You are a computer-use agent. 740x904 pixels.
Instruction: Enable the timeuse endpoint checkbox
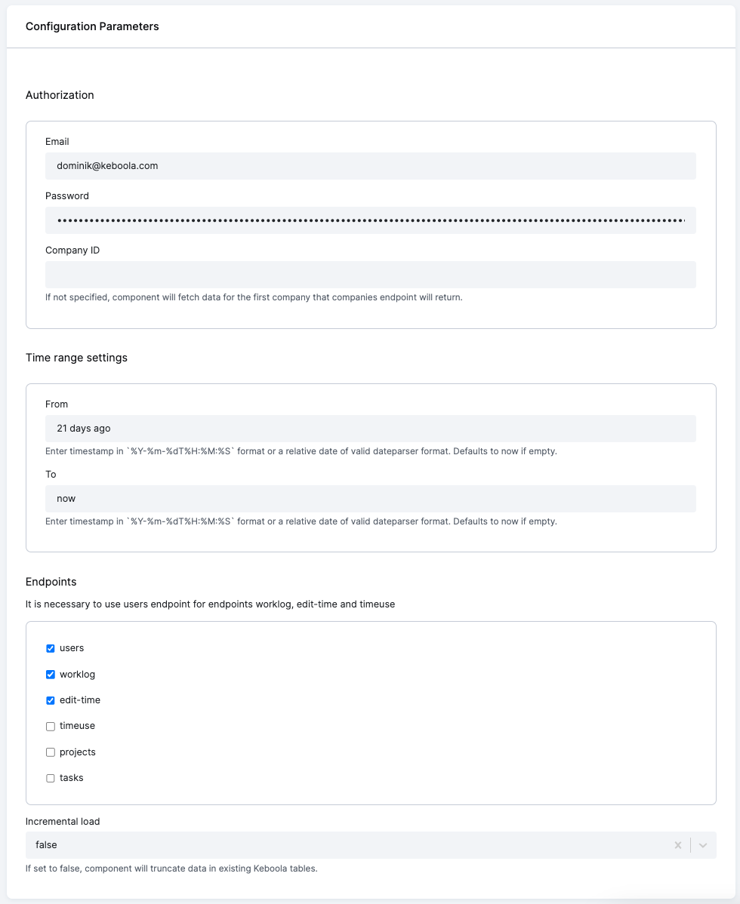[51, 727]
